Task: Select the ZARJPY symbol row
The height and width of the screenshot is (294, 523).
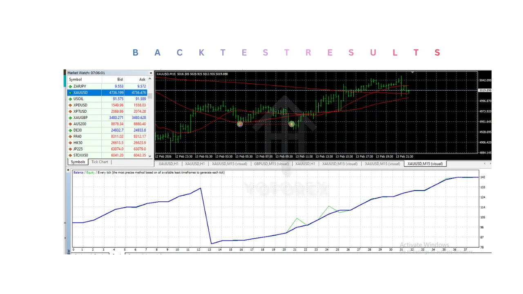Action: [107, 87]
